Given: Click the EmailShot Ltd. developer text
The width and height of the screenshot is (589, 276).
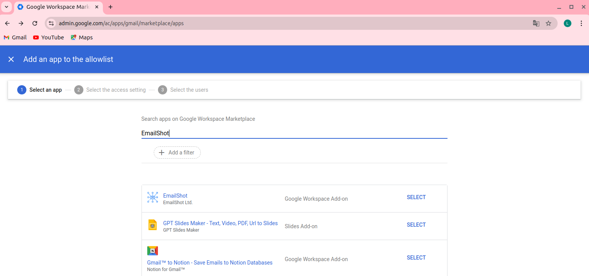Looking at the screenshot, I should click(178, 203).
